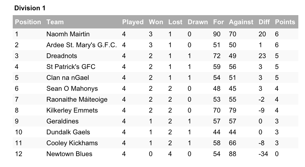Viewport: 305px width, 167px height.
Task: Sort table by Points header
Action: pos(285,22)
